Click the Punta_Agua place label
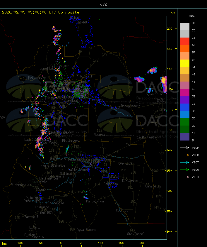The height and width of the screenshot is (247, 207). pos(95,201)
